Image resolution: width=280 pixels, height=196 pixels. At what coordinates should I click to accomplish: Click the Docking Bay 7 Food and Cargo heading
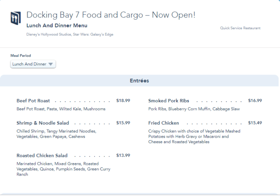(x=111, y=15)
